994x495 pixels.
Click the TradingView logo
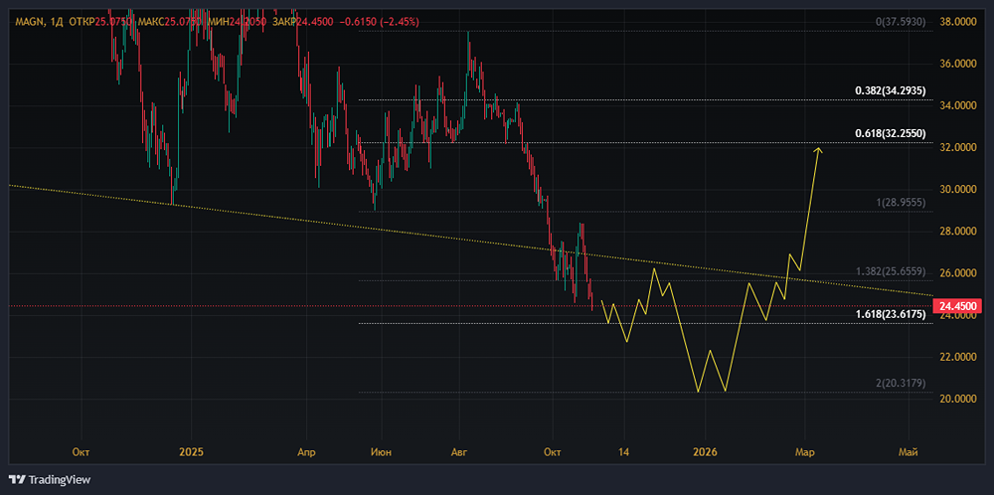tap(49, 479)
